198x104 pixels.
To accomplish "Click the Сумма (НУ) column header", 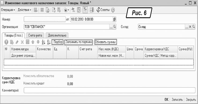I will coord(186,52).
